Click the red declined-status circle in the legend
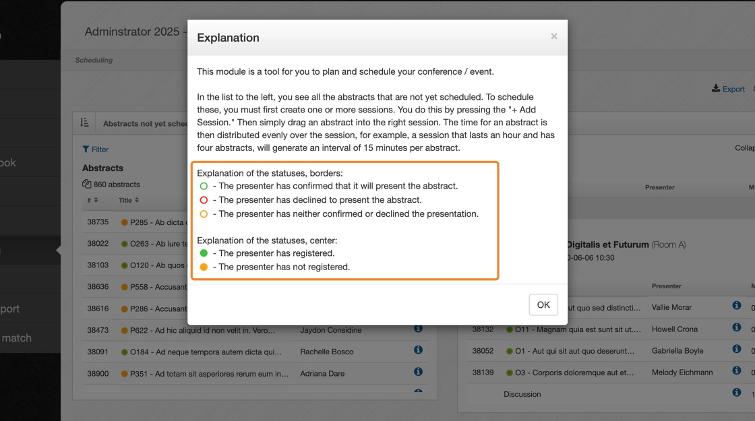755x421 pixels. click(x=204, y=200)
